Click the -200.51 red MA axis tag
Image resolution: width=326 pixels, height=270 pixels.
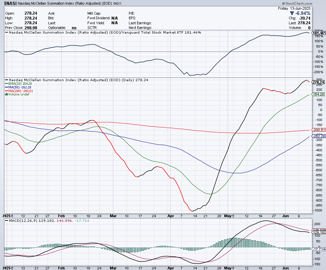click(x=318, y=130)
